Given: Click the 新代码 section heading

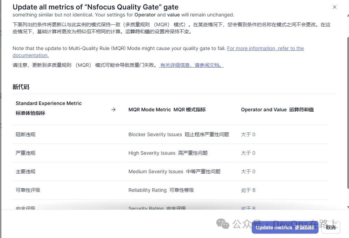Looking at the screenshot, I should pyautogui.click(x=21, y=87).
